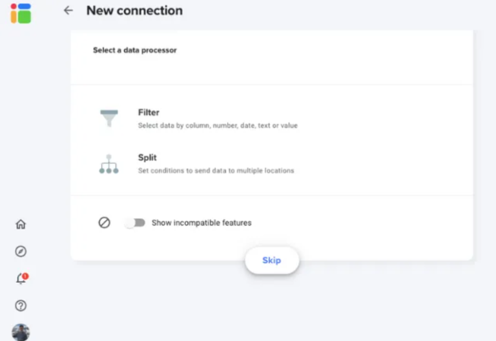Enable the Show incompatible features switch
This screenshot has height=341, width=496.
click(135, 223)
